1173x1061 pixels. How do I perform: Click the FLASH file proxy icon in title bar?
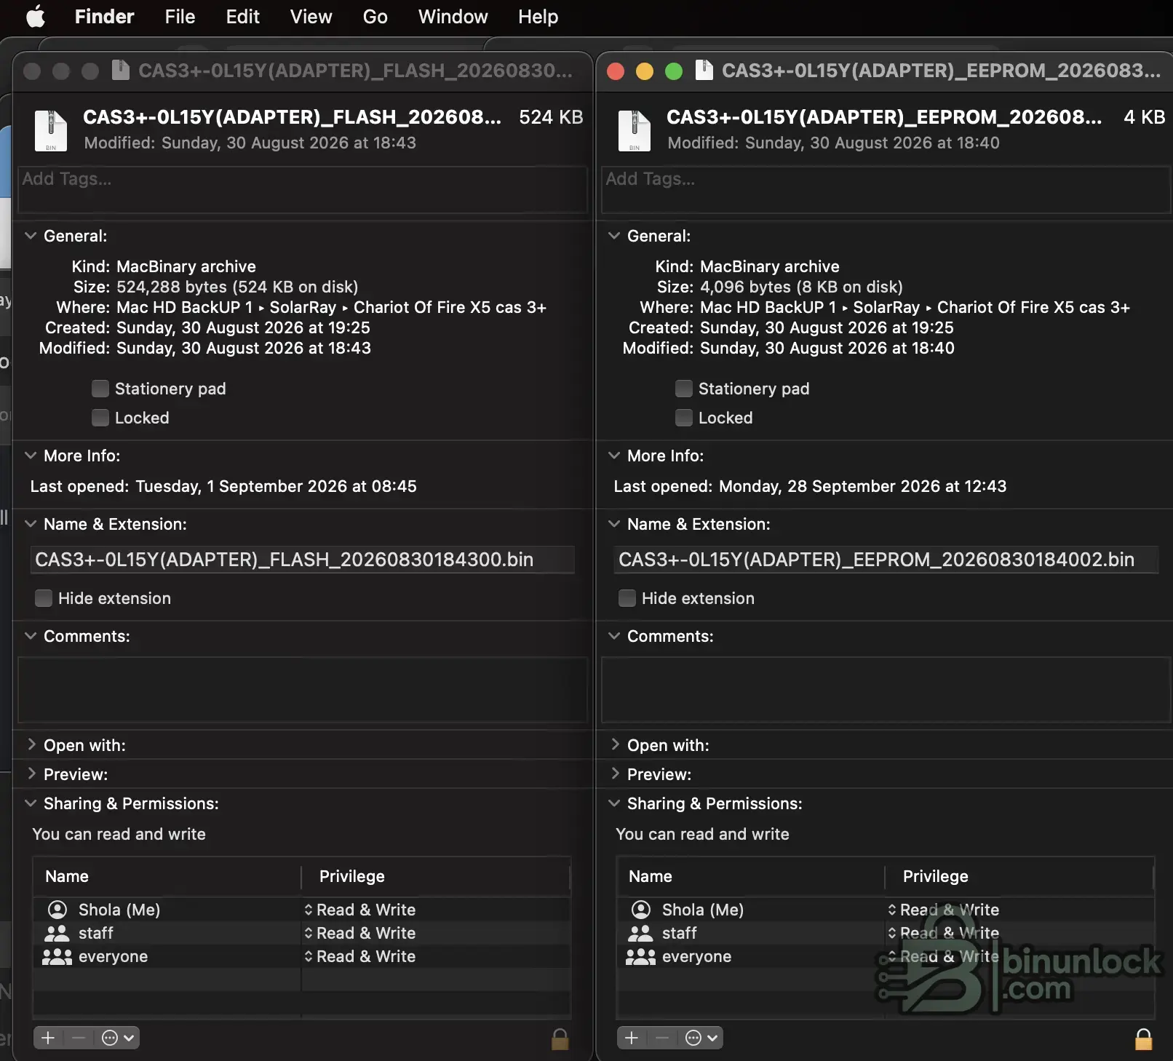click(x=121, y=70)
